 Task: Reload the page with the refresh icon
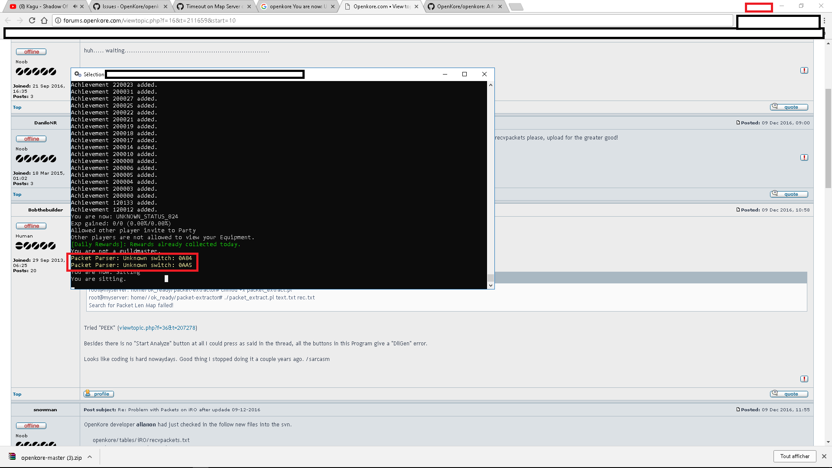tap(32, 20)
